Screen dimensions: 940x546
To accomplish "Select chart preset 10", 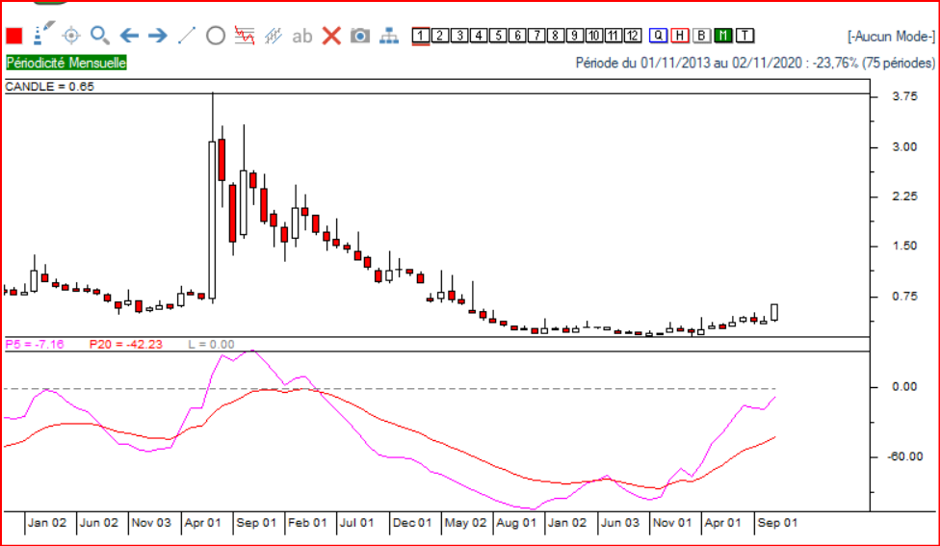I will [593, 36].
